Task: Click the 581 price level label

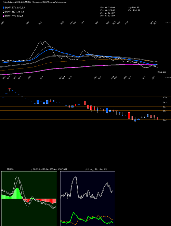Action: click(165, 111)
